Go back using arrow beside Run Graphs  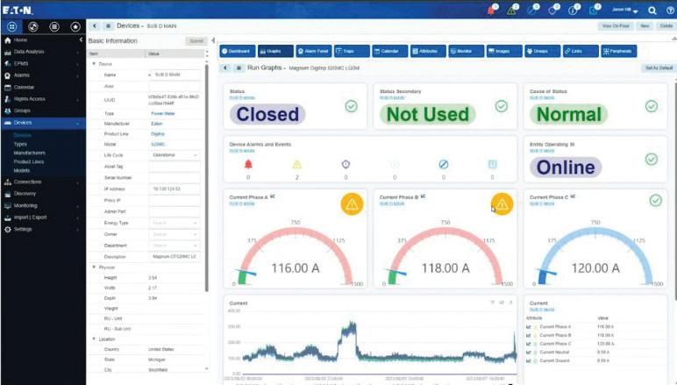coord(225,68)
